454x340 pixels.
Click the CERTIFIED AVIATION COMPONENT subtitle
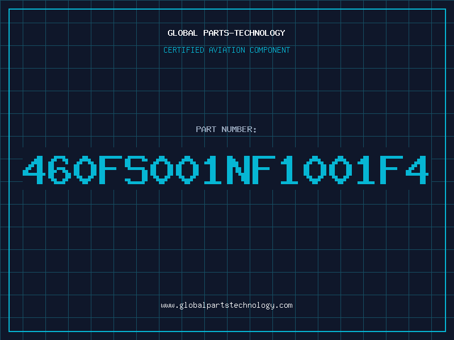click(226, 50)
